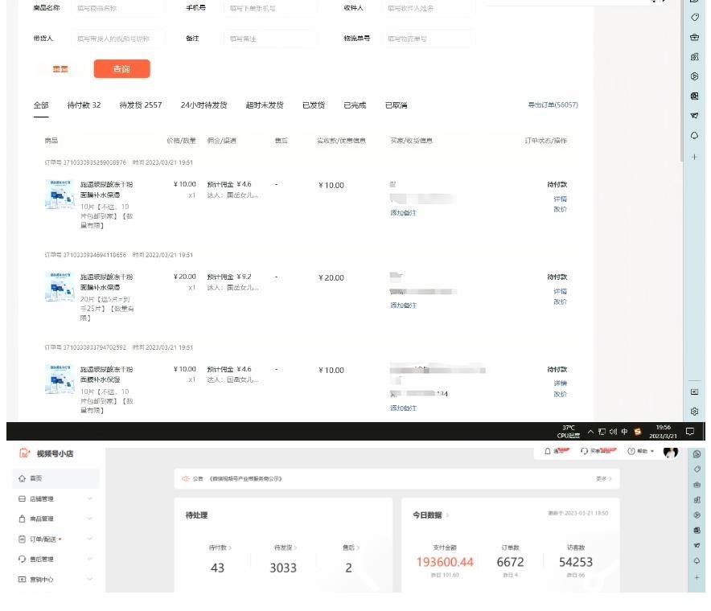711x611 pixels.
Task: Switch to 已取消 tab
Action: 396,105
